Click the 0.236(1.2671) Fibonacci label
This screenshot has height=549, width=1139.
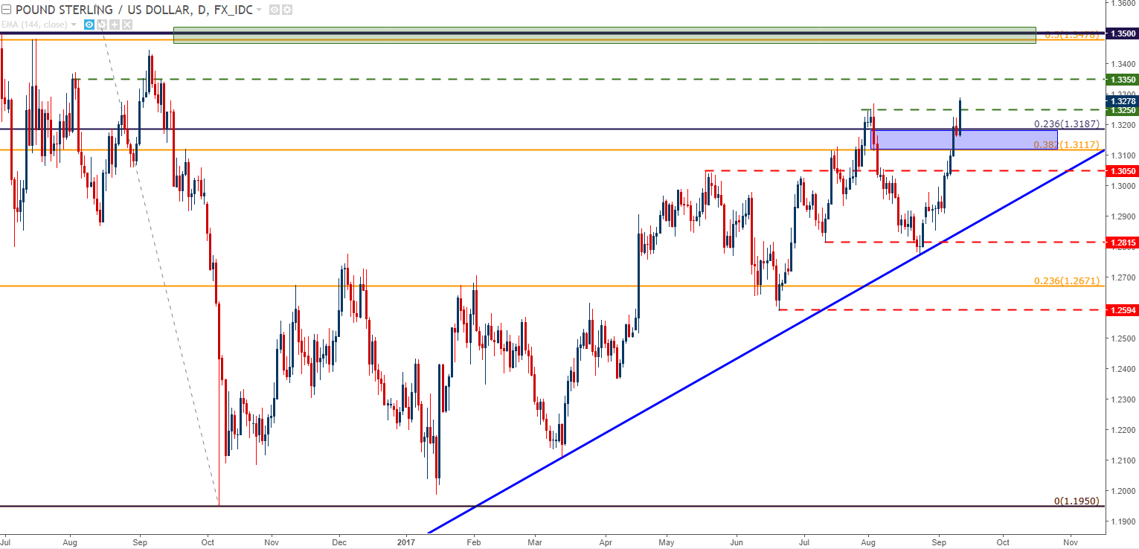tap(1066, 281)
